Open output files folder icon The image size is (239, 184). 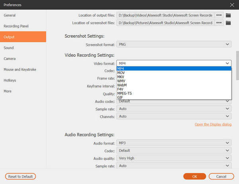pyautogui.click(x=228, y=15)
